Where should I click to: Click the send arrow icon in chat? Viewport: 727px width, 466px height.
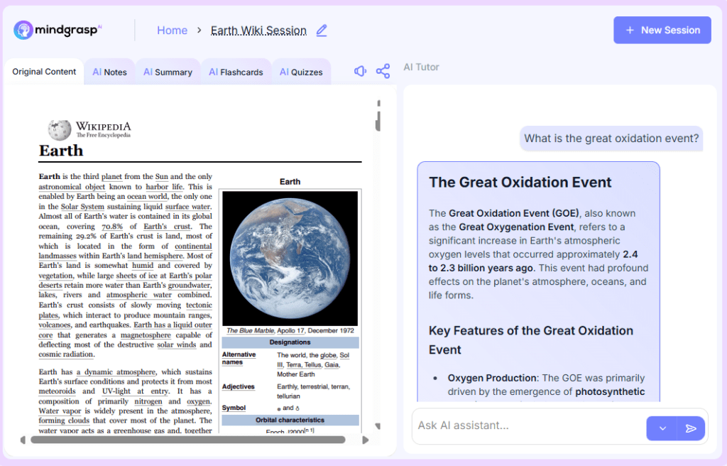(691, 428)
